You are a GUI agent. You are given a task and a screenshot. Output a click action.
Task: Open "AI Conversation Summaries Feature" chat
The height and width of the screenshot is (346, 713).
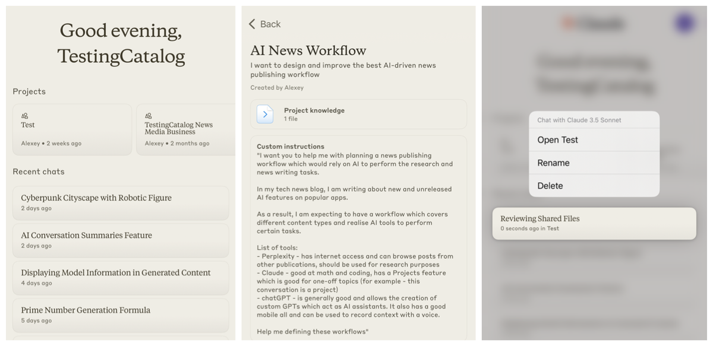(x=121, y=241)
